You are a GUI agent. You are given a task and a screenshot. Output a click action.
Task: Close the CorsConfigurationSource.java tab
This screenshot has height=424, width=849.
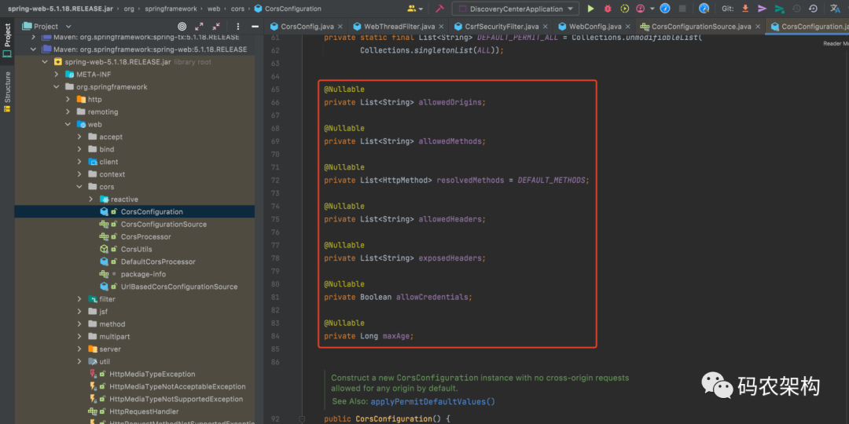(x=757, y=27)
